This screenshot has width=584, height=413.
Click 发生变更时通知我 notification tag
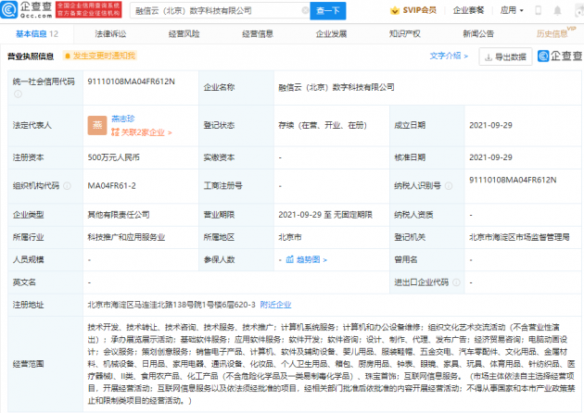[100, 56]
